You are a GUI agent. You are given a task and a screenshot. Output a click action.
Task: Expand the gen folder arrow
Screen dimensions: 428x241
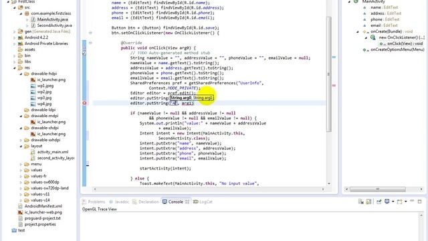(15, 31)
